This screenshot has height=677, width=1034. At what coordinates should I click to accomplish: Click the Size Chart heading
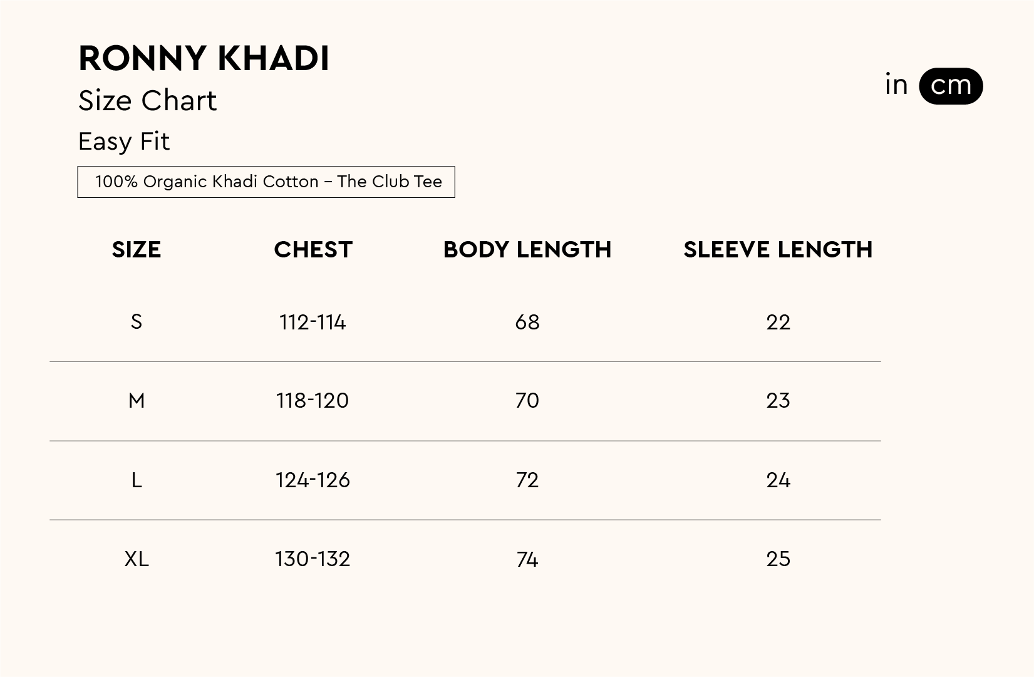147,101
